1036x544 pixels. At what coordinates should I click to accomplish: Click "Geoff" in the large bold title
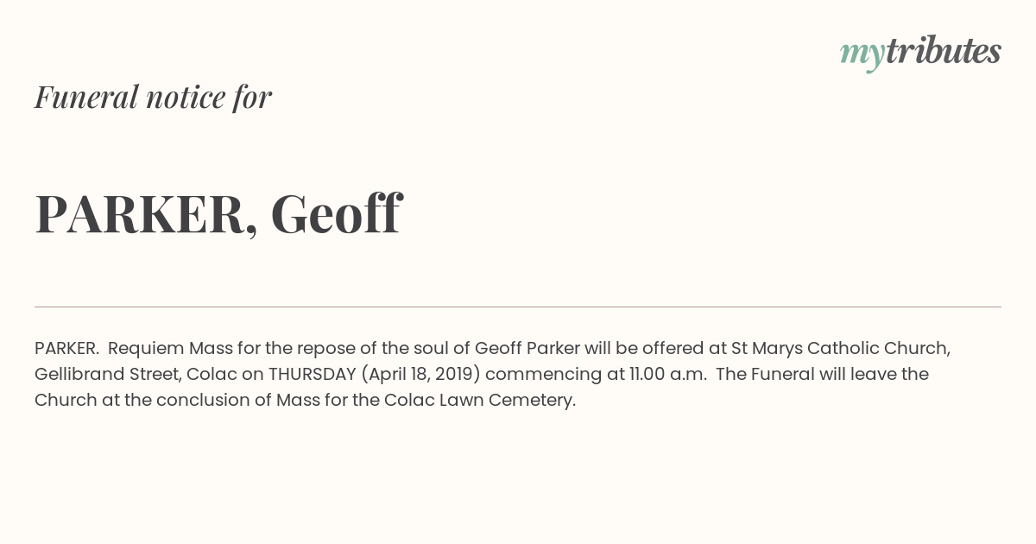(x=336, y=213)
